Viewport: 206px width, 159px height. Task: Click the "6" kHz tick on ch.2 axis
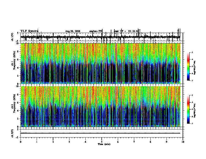[18, 103]
